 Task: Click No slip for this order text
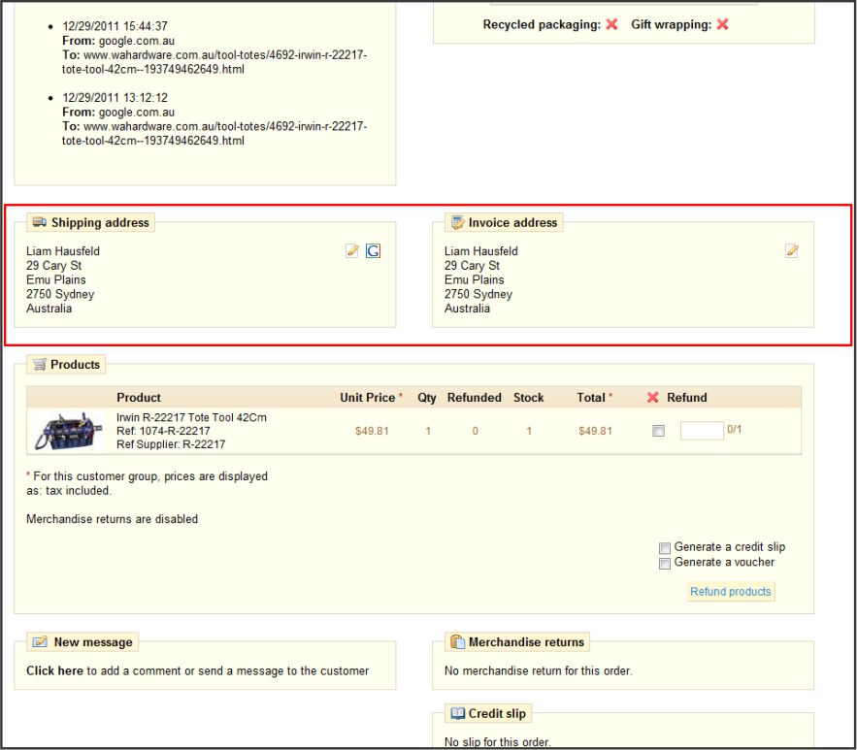click(x=497, y=742)
